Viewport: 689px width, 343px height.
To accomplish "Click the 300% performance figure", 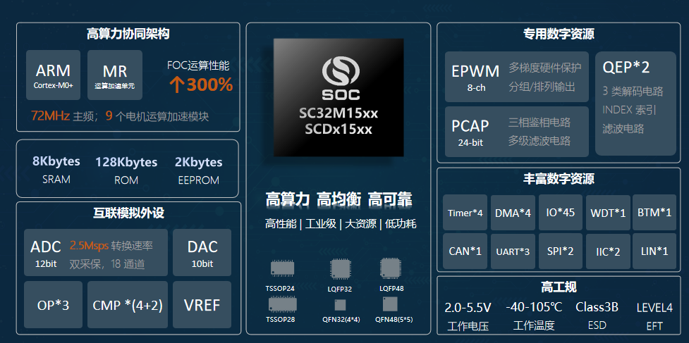I will coord(209,85).
